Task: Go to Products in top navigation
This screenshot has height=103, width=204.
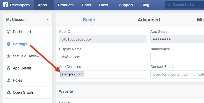Action: (x=66, y=5)
